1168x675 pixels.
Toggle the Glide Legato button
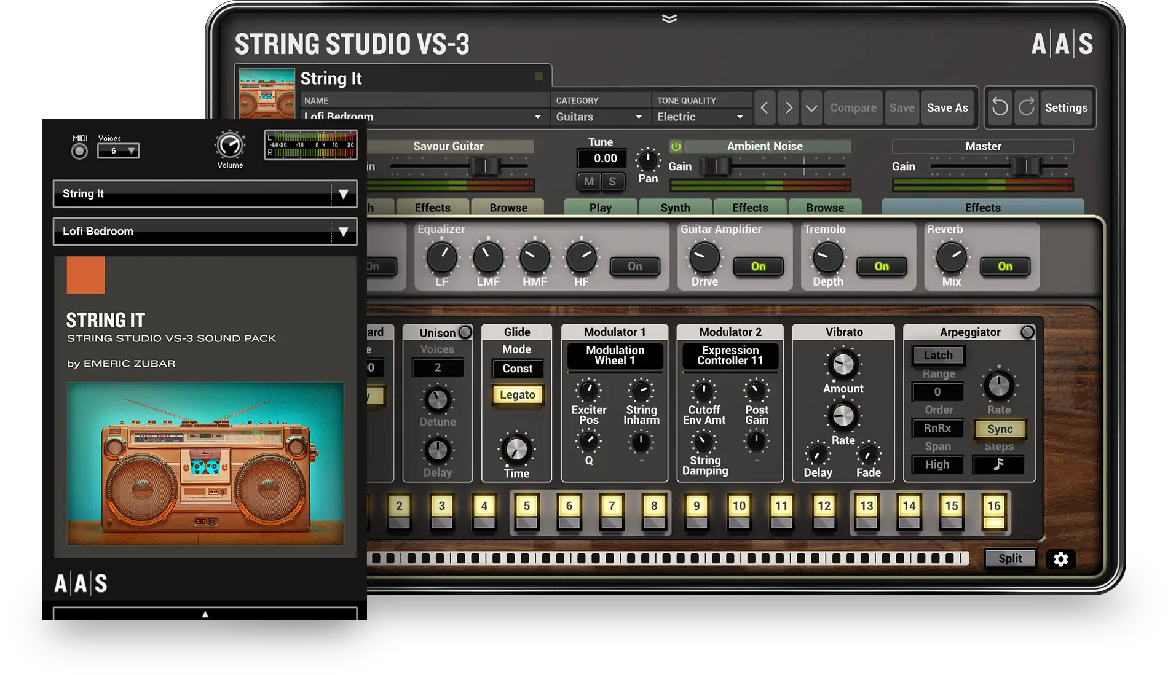[x=518, y=395]
